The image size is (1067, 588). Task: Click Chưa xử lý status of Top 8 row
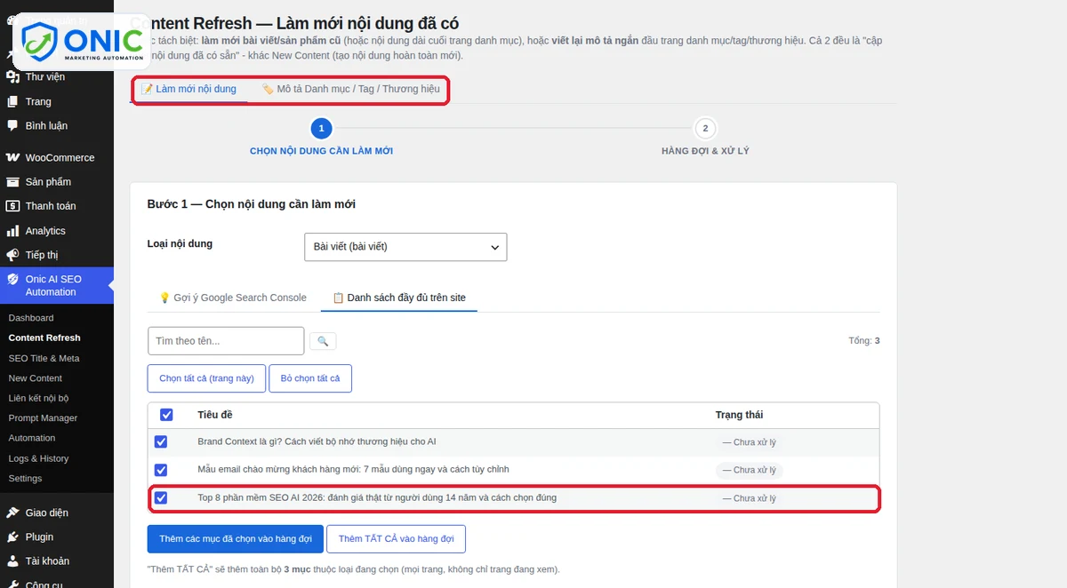pos(749,498)
